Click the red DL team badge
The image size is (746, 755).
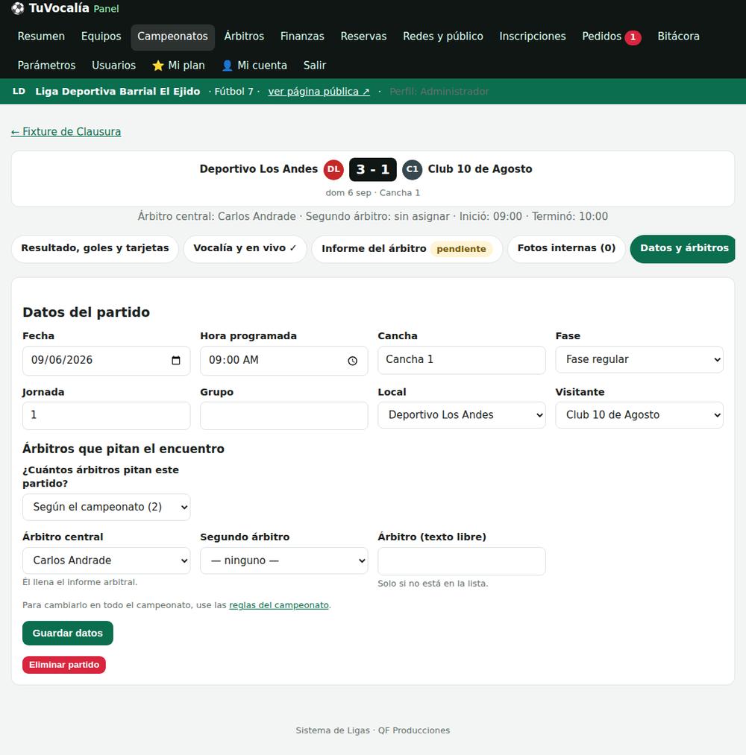[333, 169]
